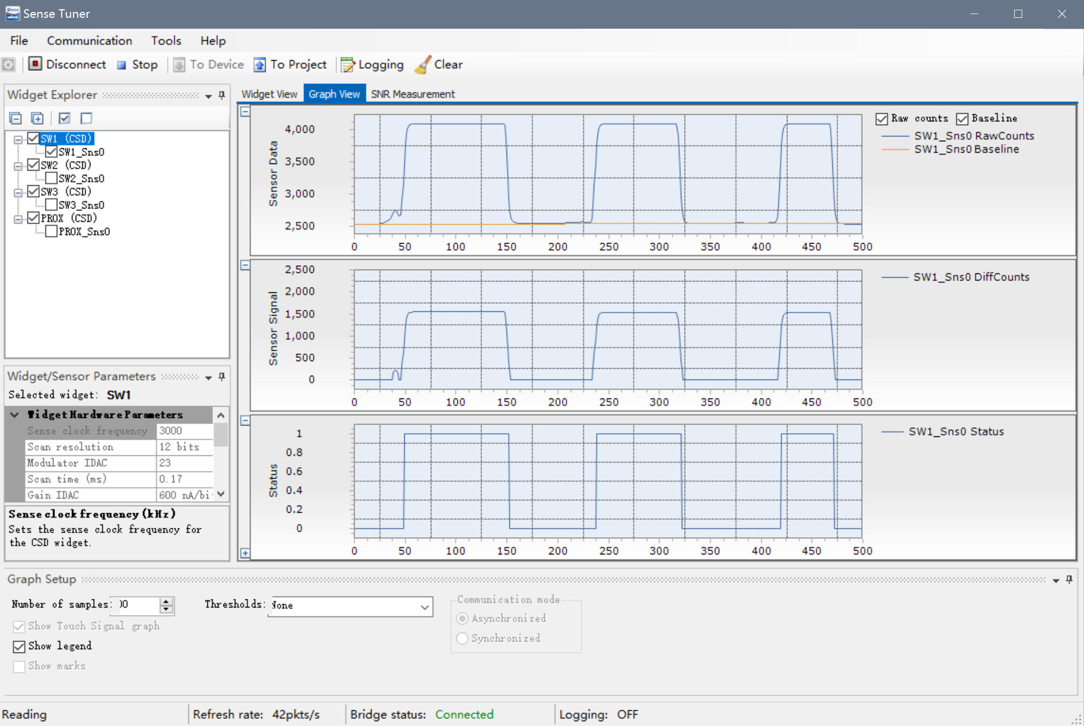Click the parameters list down scroll arrow

click(x=221, y=494)
